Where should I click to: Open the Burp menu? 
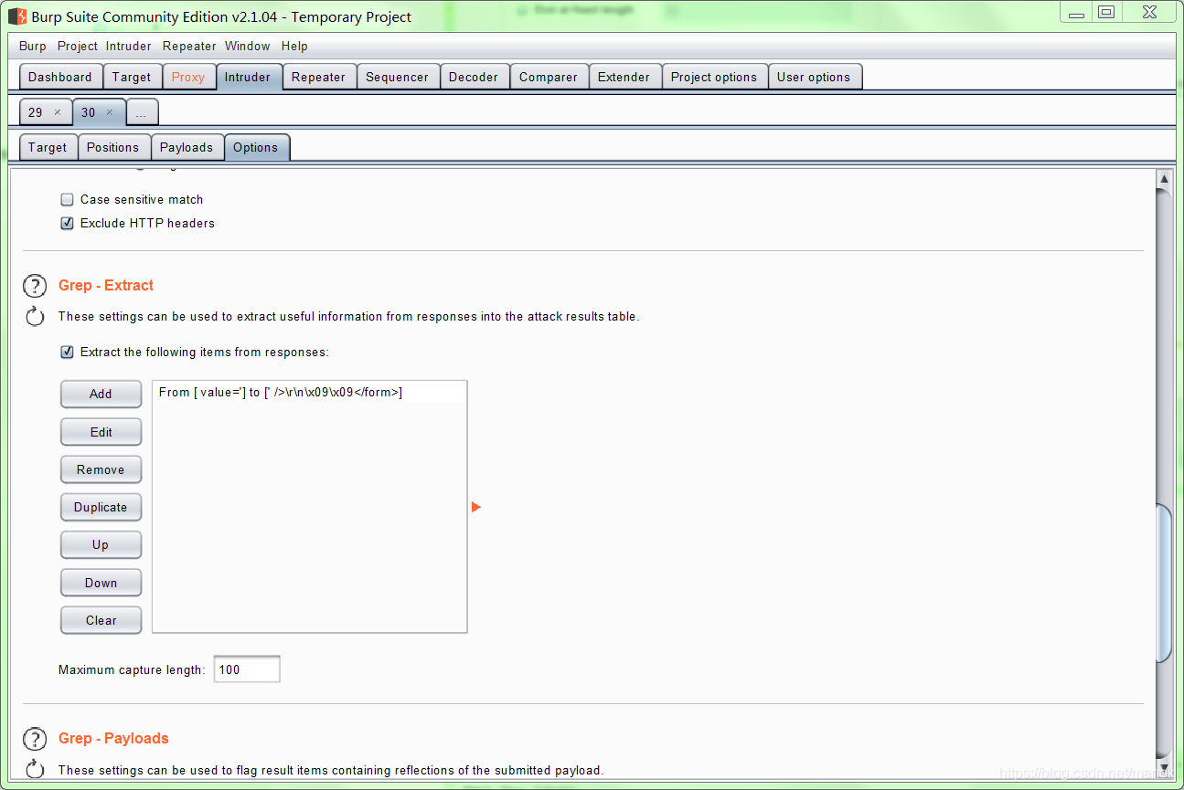click(x=33, y=46)
